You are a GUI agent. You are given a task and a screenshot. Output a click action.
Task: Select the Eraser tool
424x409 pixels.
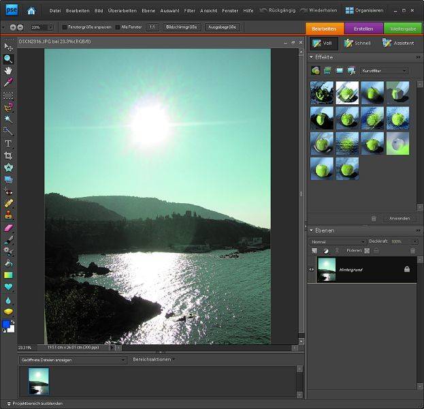(8, 228)
